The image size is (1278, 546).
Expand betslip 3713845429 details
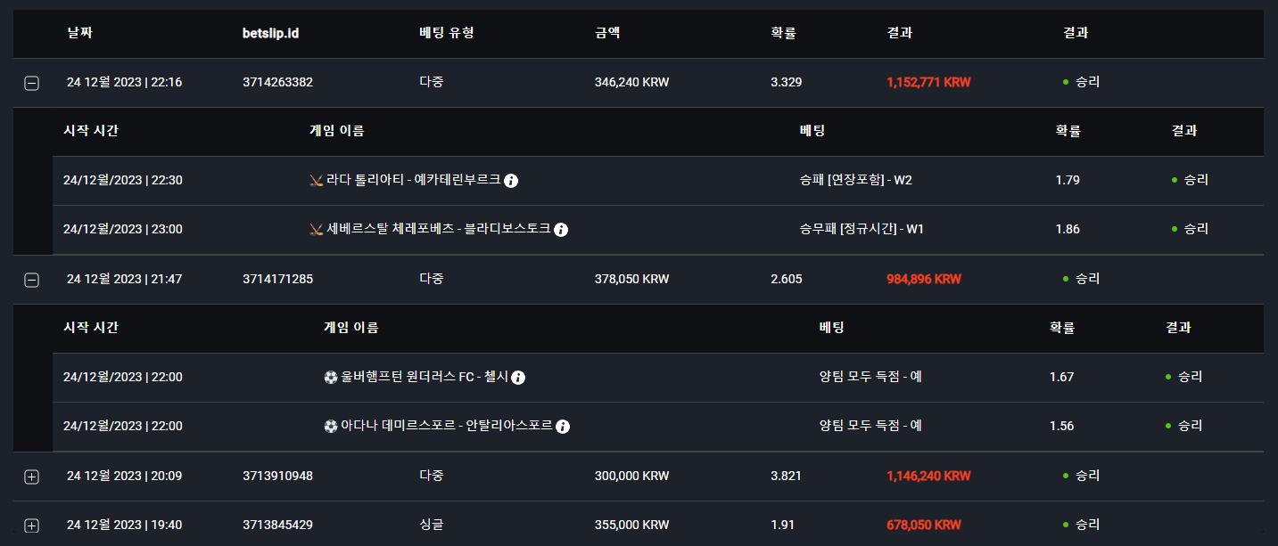[x=31, y=526]
